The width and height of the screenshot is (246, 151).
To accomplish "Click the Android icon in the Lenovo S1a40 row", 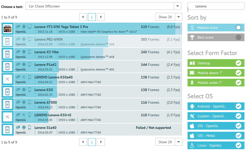I will [x=24, y=127].
